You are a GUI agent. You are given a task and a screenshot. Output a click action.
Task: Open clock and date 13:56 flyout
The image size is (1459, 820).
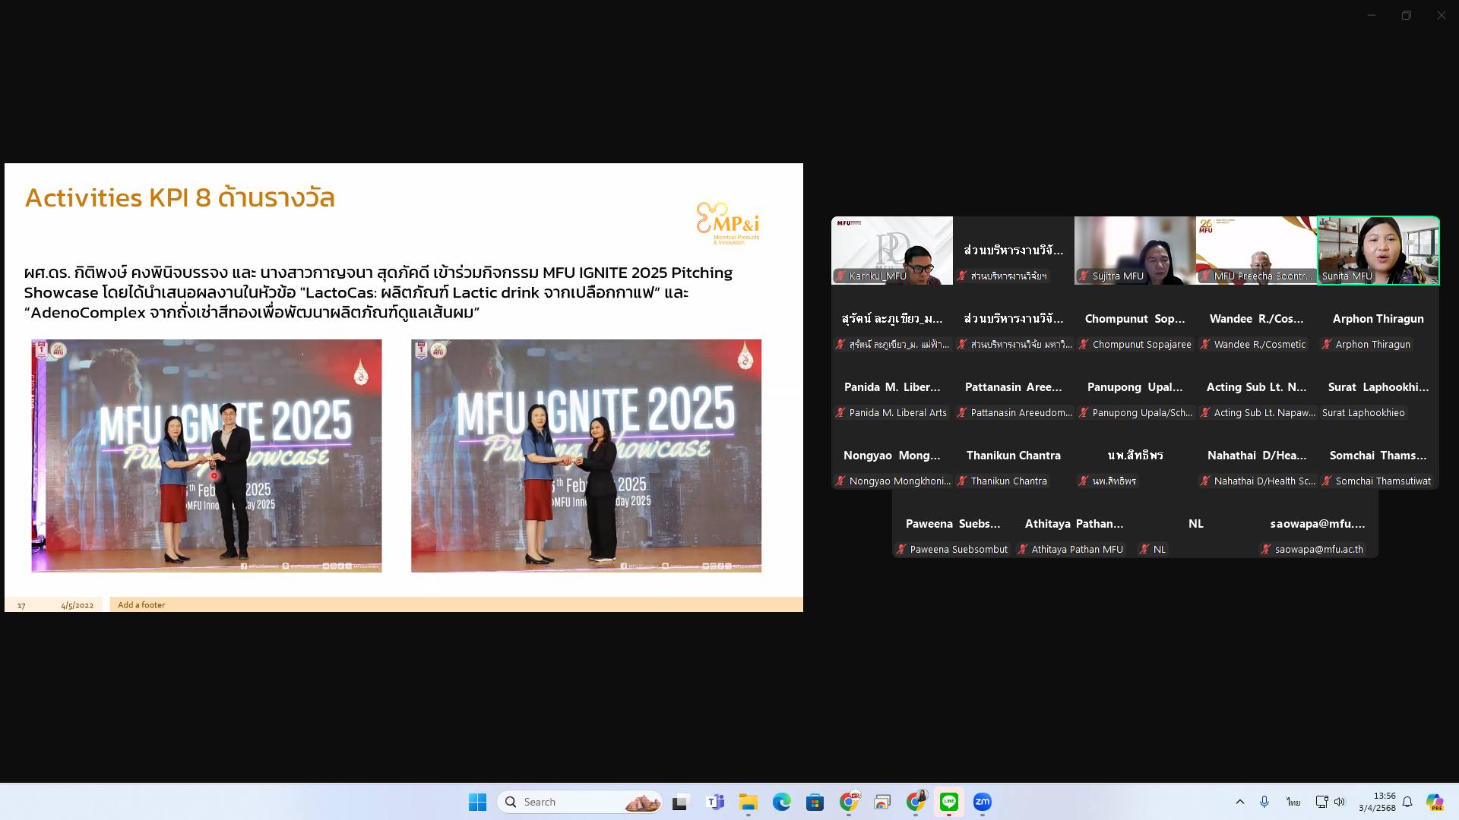click(1377, 802)
